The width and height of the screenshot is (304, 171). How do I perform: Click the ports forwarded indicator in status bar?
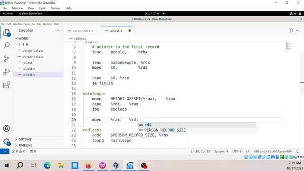[x=33, y=151]
